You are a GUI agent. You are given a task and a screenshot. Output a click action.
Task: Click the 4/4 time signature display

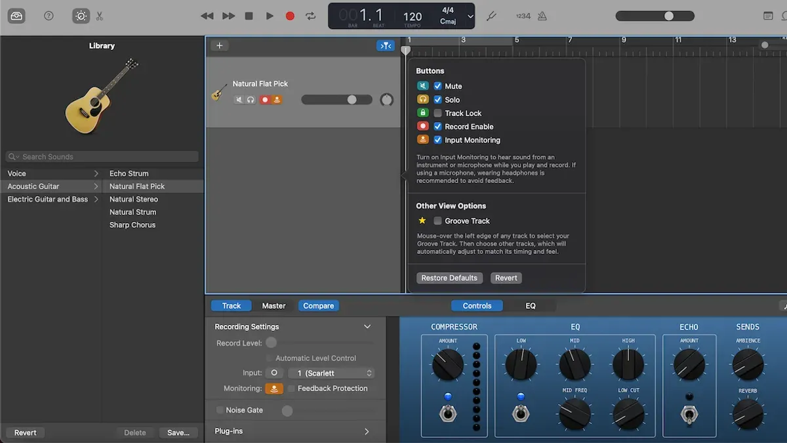448,11
